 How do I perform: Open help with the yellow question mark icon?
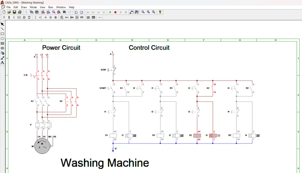160,12
